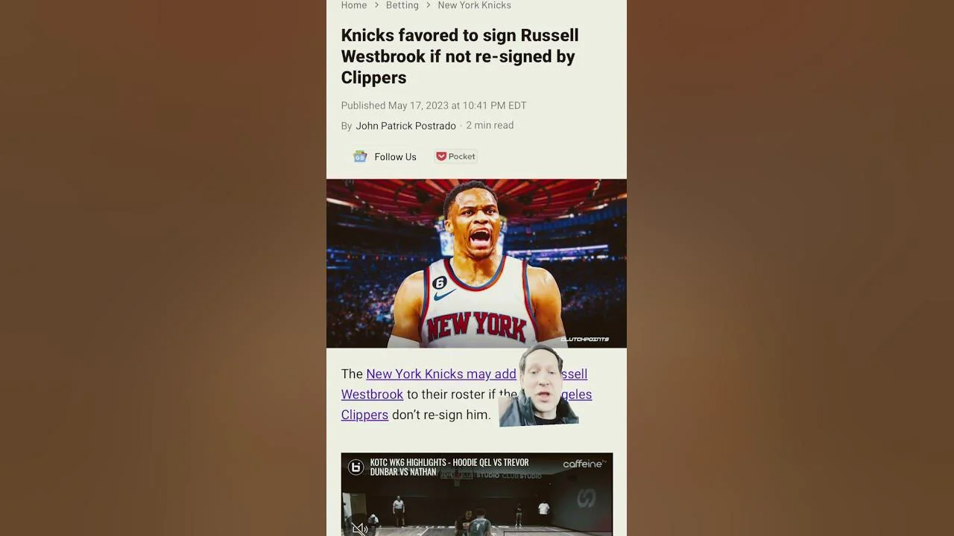Screen dimensions: 954x536
Task: Open the KOTC WK6 Highlights video title
Action: click(449, 468)
